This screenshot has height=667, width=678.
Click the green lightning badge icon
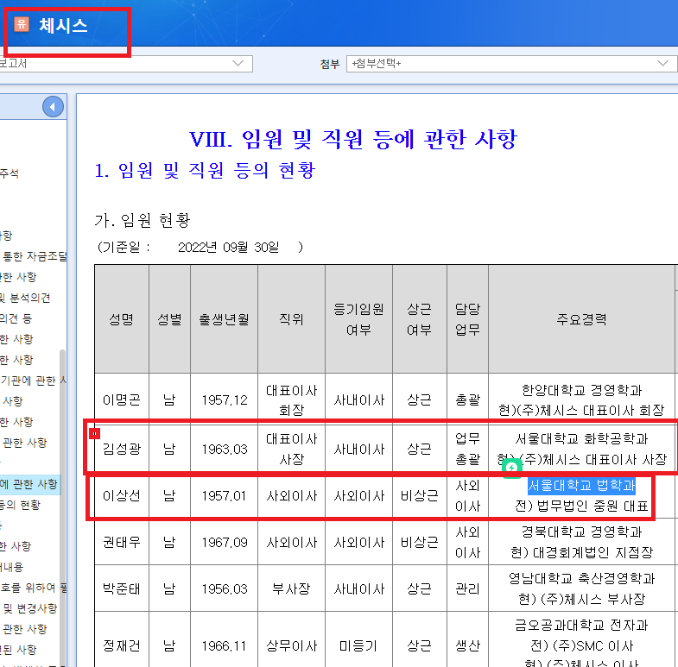(512, 468)
